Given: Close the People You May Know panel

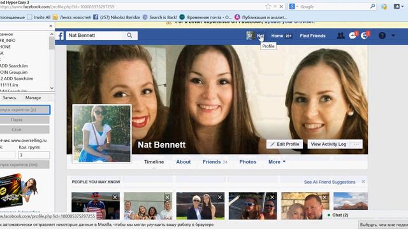Looking at the screenshot, I should point(363,182).
